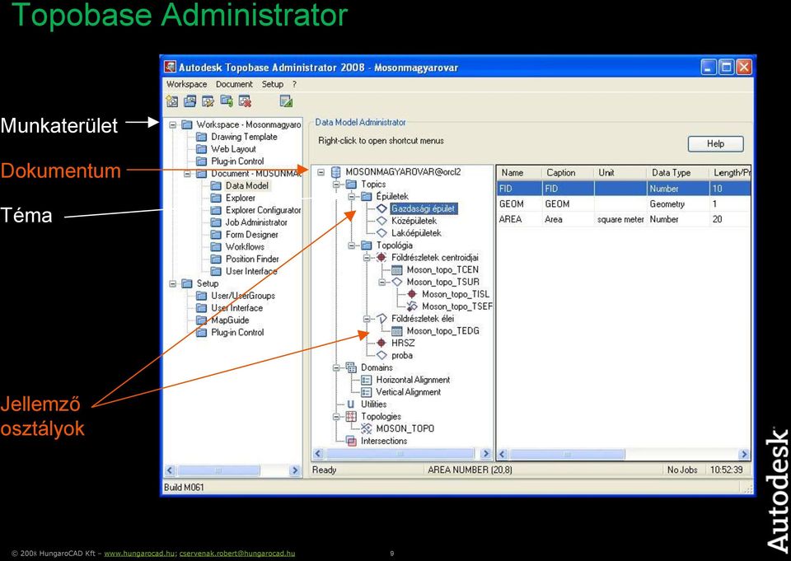Click the toolbar icon with green triangle

pyautogui.click(x=286, y=101)
